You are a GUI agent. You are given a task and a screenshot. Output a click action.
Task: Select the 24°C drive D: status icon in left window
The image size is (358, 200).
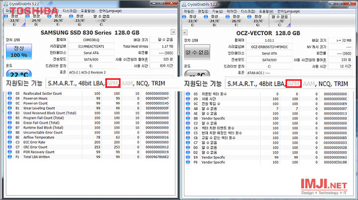[36, 20]
